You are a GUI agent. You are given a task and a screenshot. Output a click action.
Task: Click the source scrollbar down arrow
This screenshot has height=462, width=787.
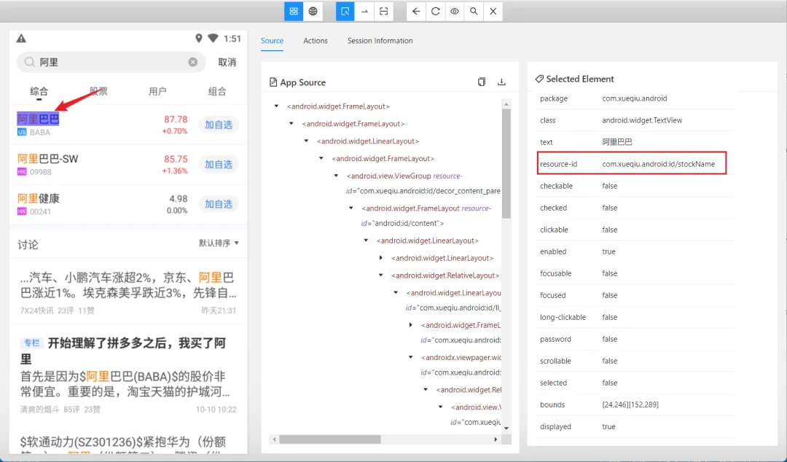(506, 428)
